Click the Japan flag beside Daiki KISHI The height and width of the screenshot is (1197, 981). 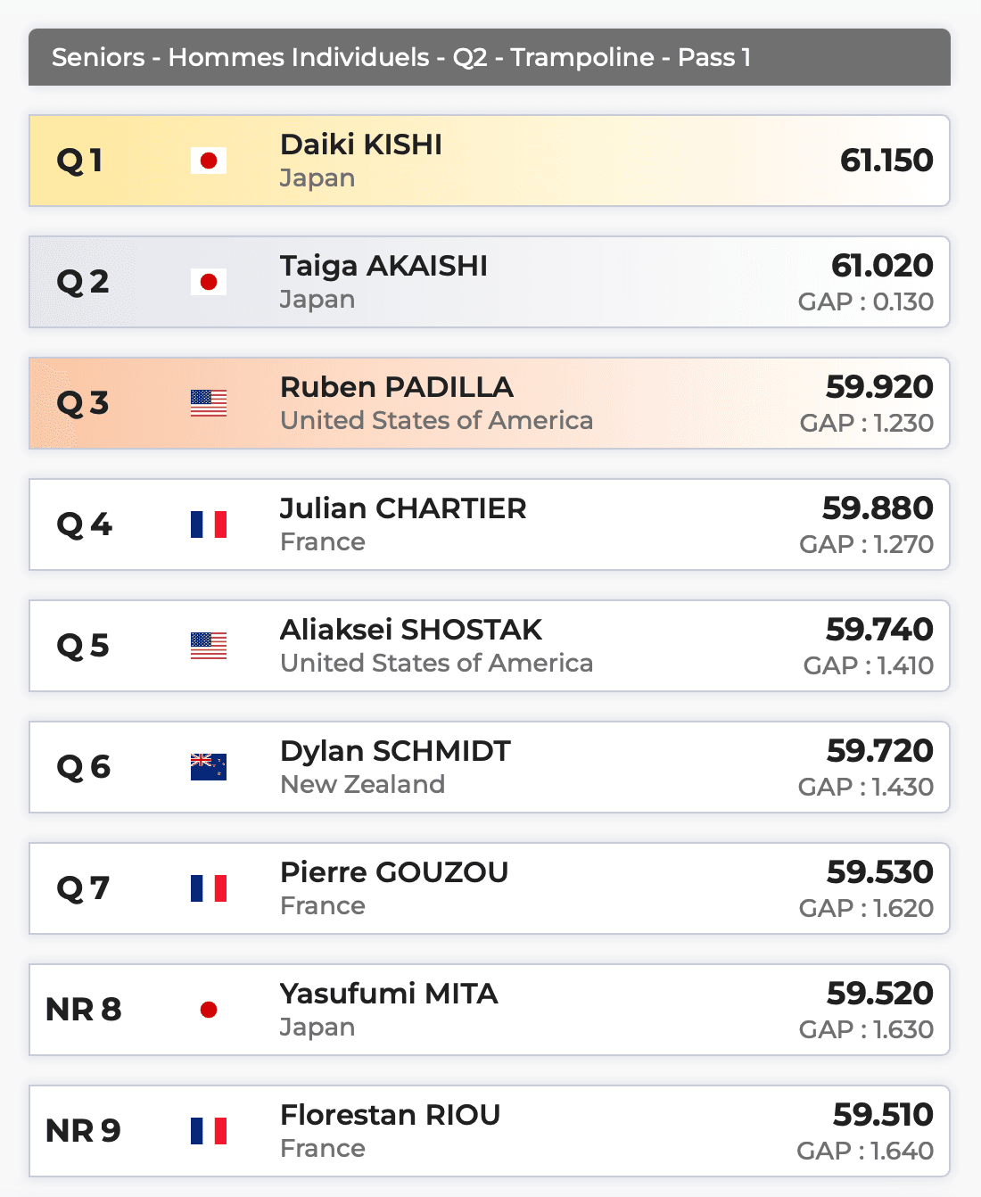pos(209,161)
